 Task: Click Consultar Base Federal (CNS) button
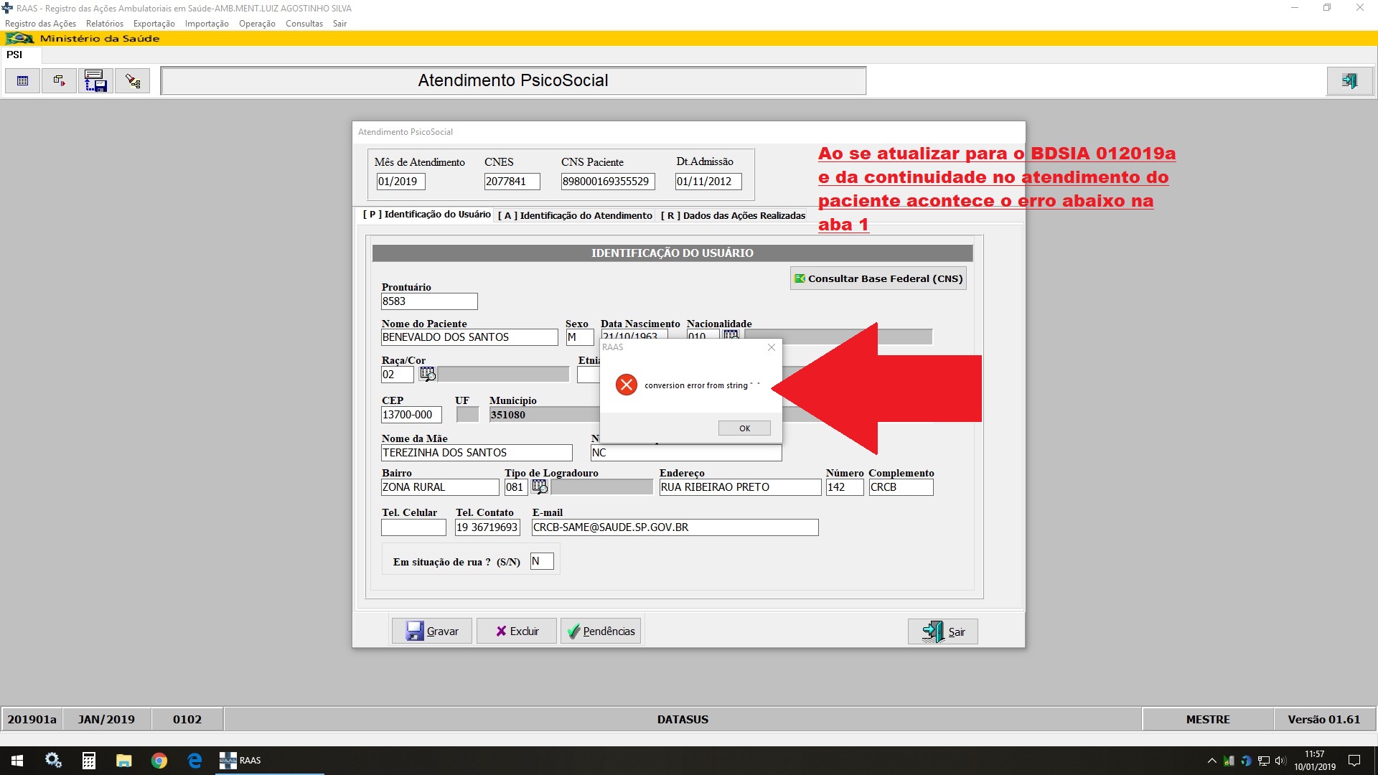pos(878,278)
